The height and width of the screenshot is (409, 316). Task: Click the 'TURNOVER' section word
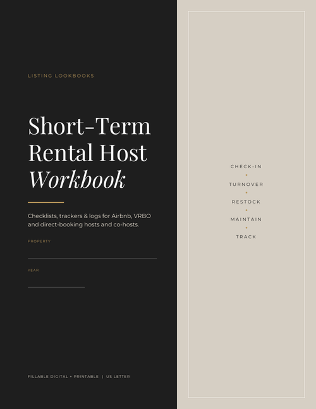pyautogui.click(x=246, y=184)
